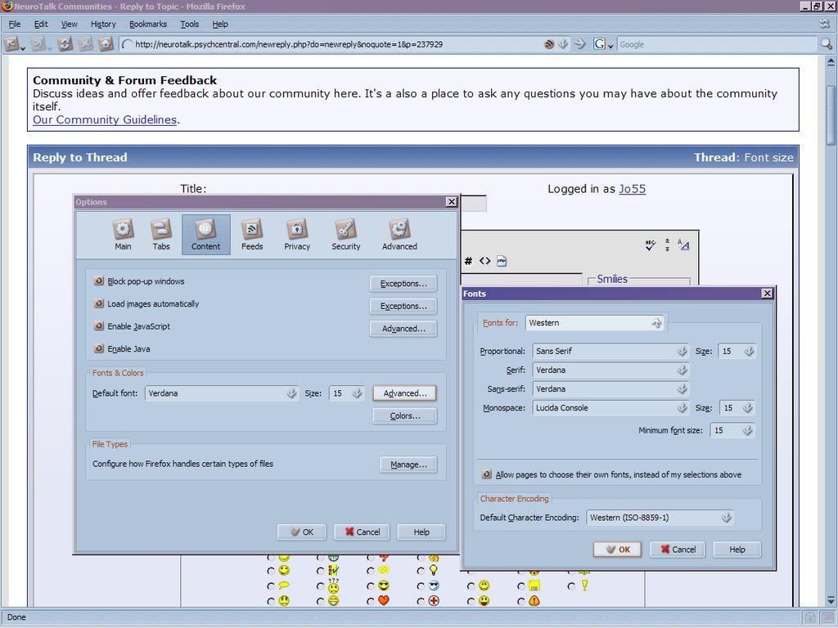Disable the Enable JavaScript checkbox
Viewport: 838px width, 628px height.
[x=99, y=325]
